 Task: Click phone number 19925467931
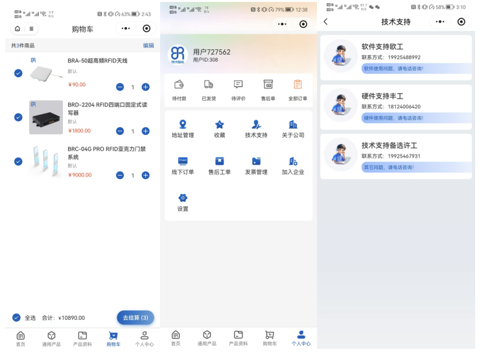click(x=404, y=156)
